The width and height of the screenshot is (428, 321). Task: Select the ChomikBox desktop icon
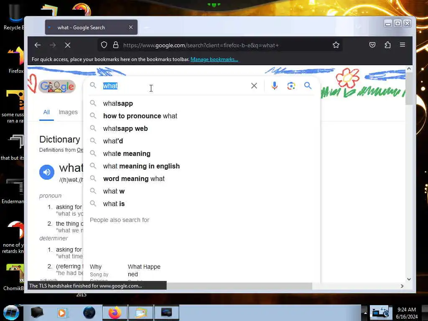(x=14, y=277)
